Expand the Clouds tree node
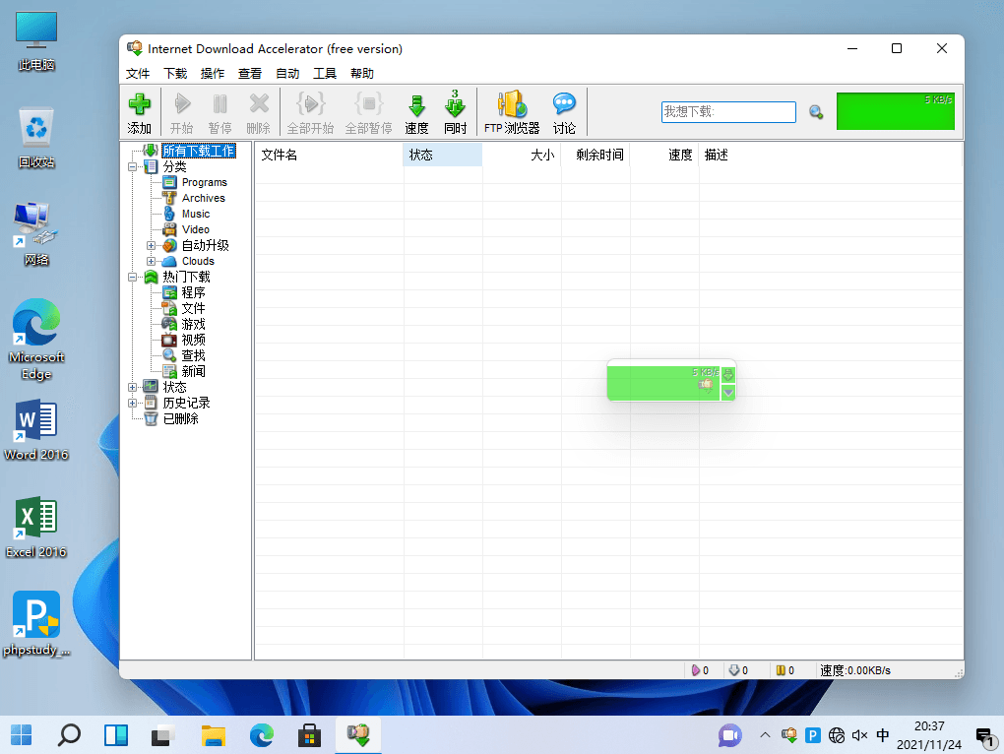 (152, 261)
